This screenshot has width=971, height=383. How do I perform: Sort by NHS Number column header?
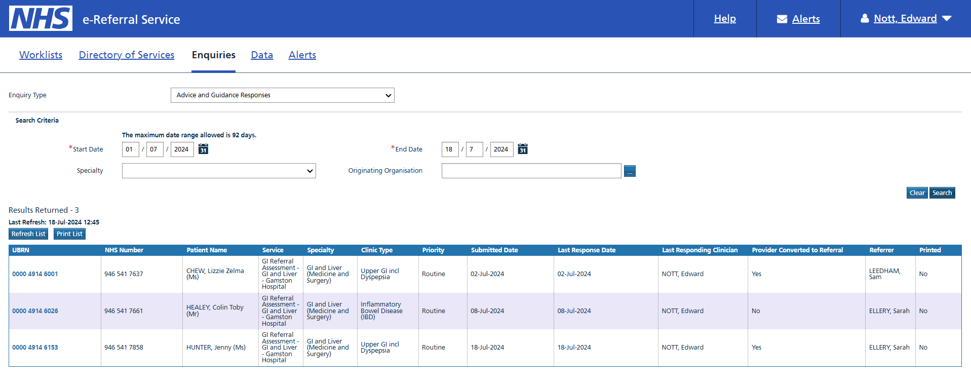coord(124,250)
